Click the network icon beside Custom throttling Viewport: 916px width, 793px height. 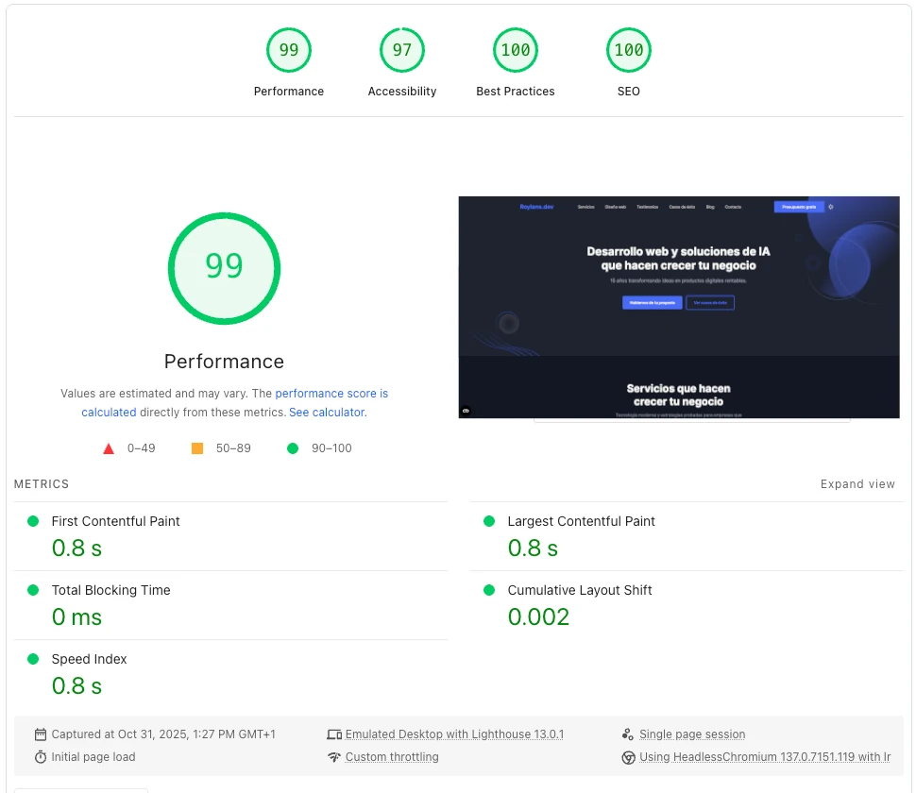[x=334, y=756]
